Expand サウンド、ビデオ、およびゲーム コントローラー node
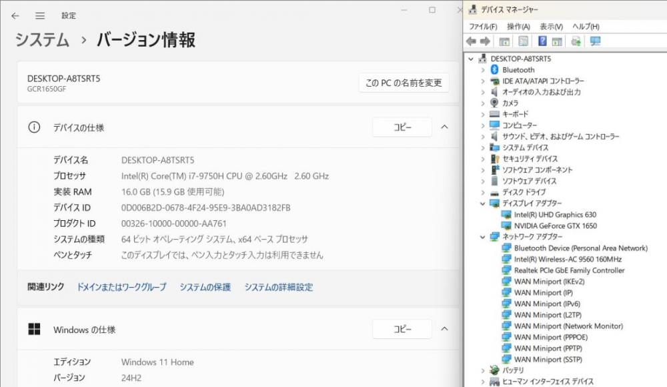667x387 pixels. 483,137
